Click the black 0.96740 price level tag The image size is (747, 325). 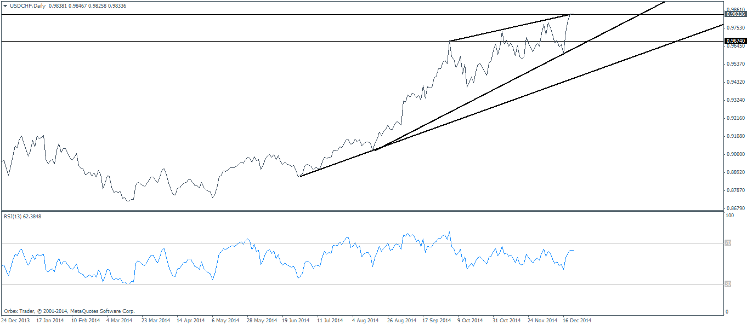735,41
